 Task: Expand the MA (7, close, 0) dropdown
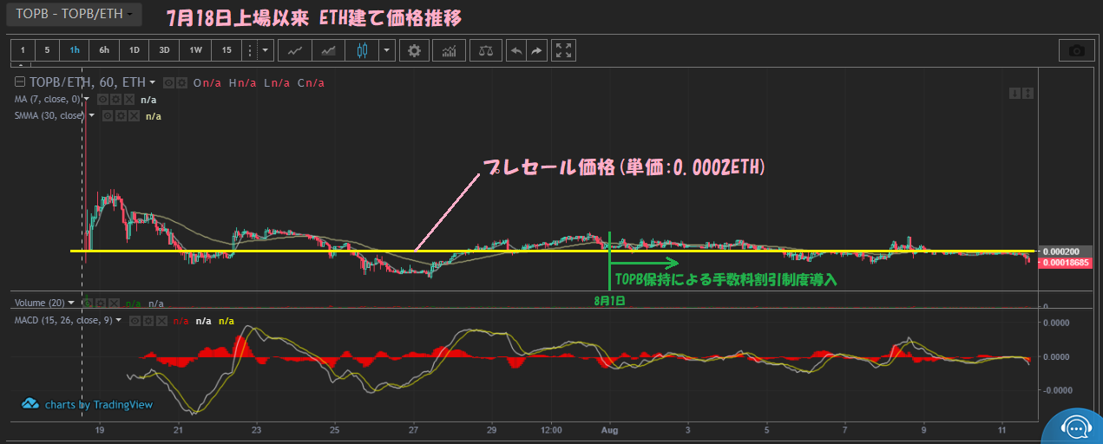click(87, 99)
